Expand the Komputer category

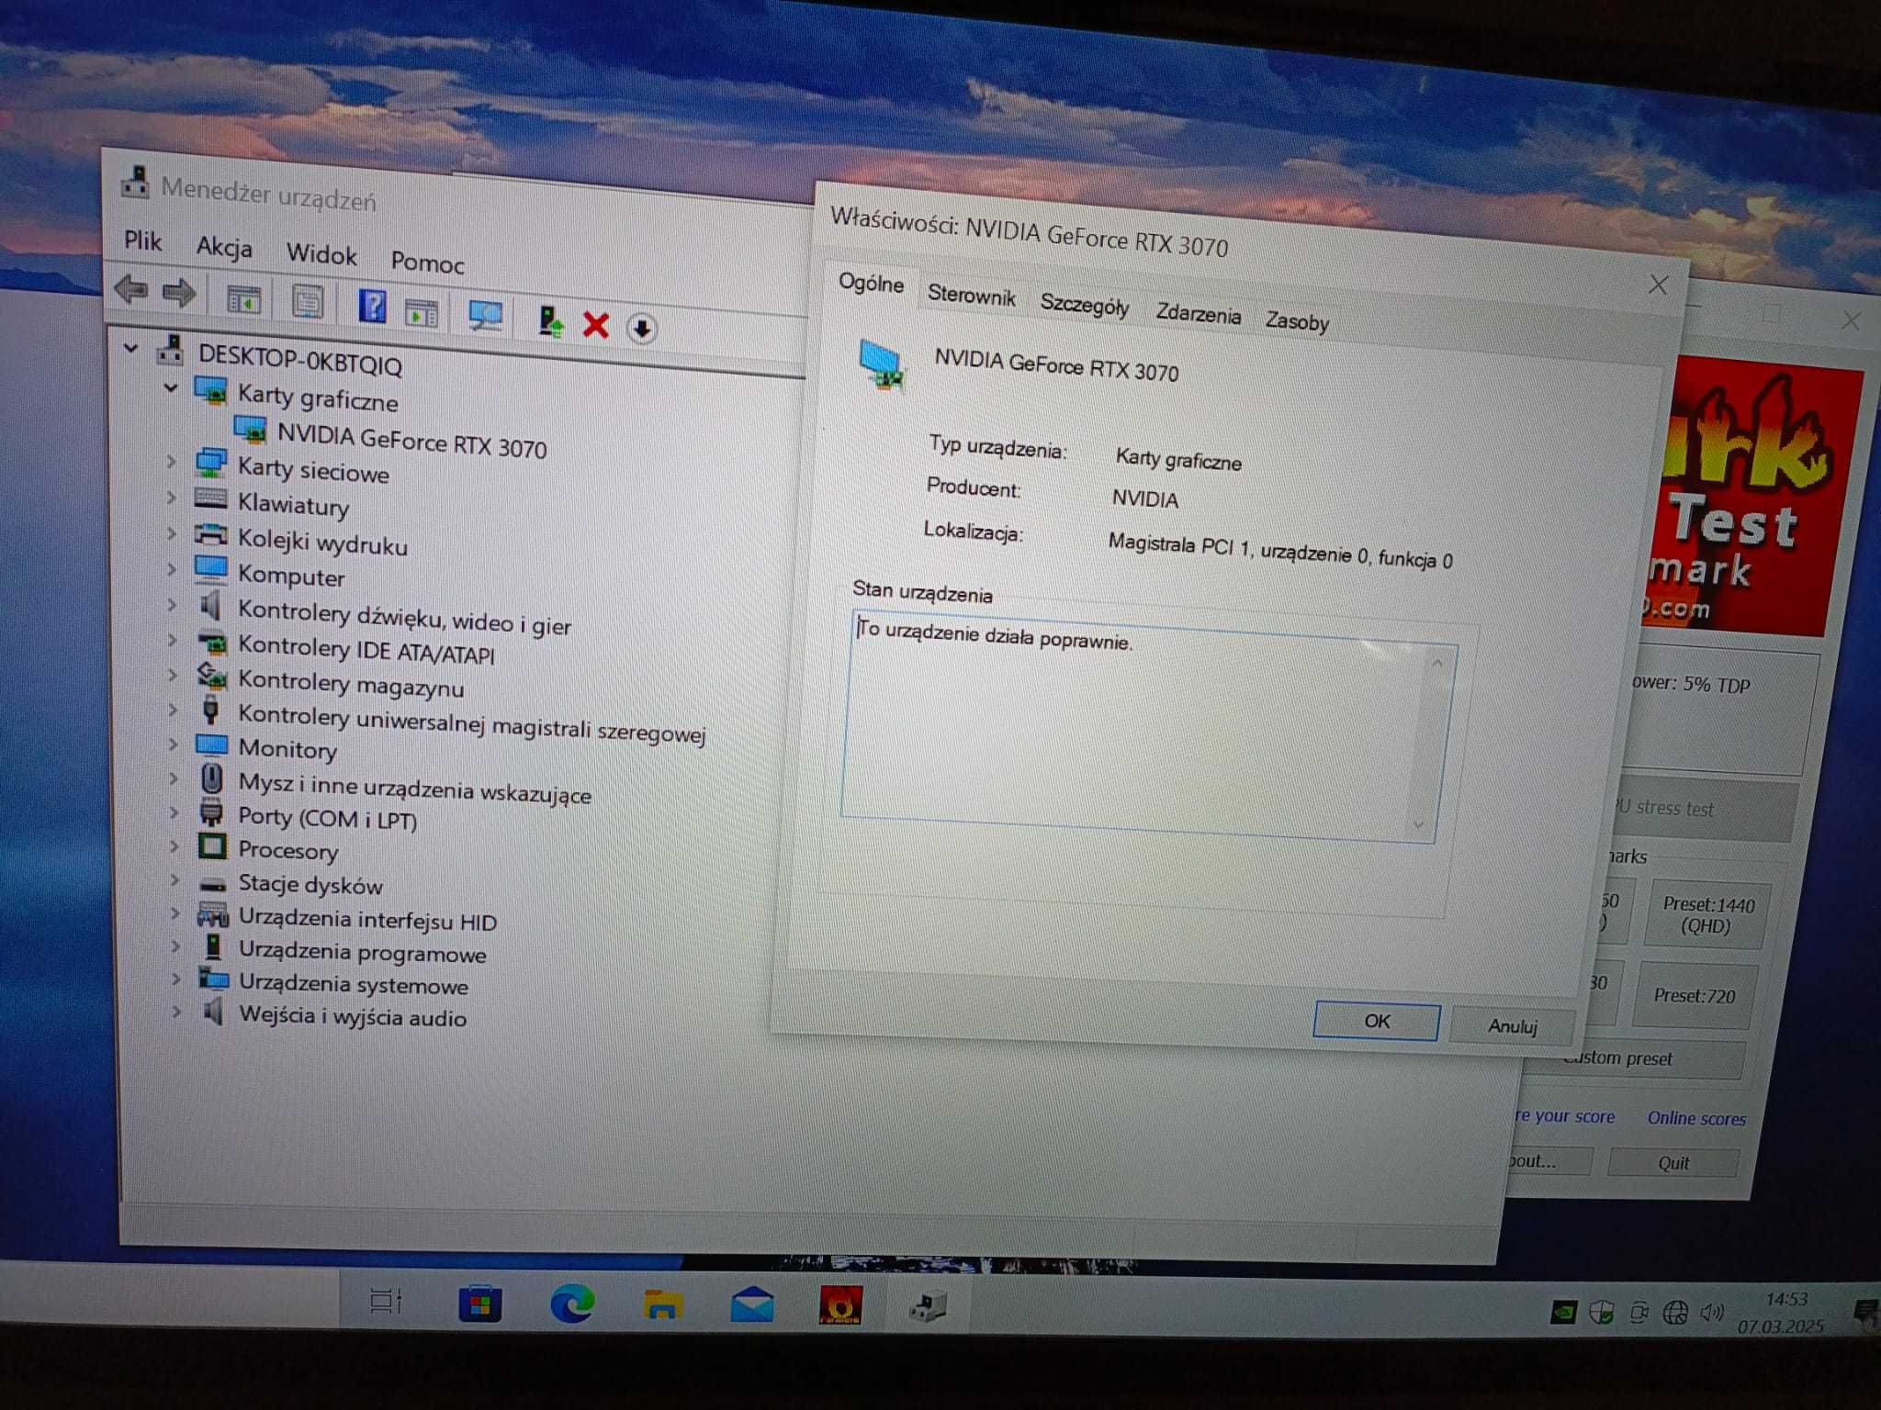point(171,568)
